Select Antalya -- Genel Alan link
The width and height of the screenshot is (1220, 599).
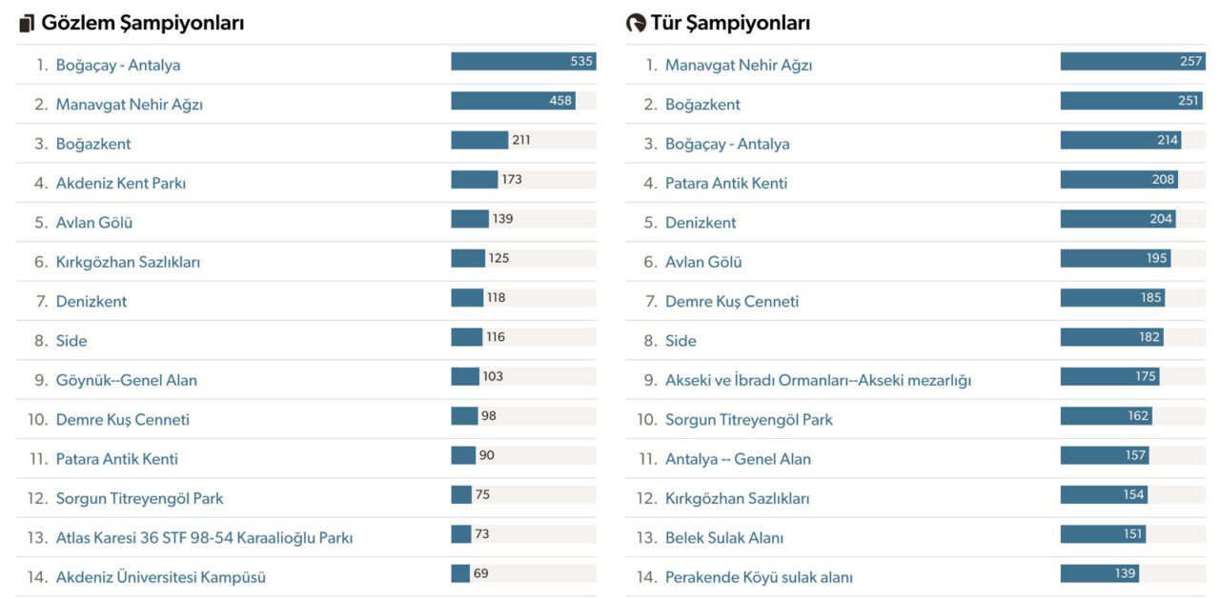tap(738, 459)
